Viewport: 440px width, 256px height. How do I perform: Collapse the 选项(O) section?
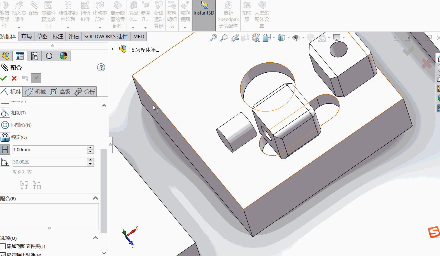96,238
